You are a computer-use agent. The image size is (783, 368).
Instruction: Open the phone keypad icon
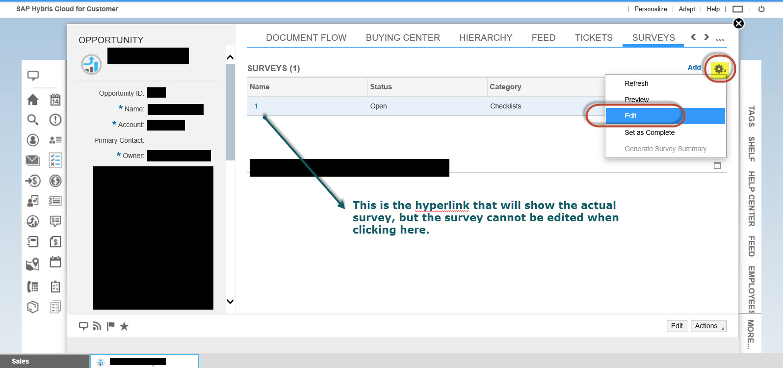pos(33,287)
